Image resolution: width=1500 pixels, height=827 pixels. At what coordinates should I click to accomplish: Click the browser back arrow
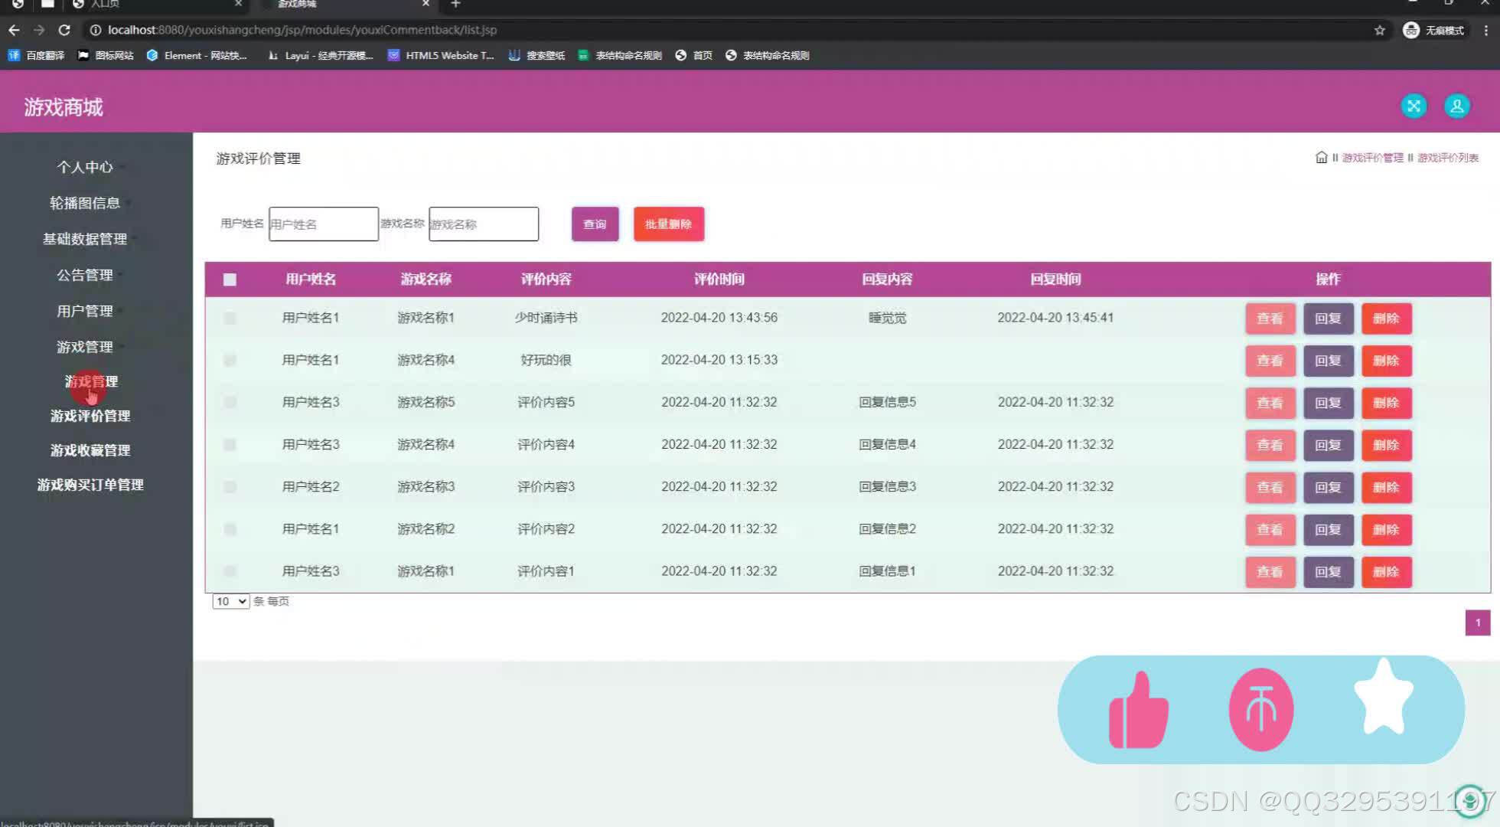(x=14, y=30)
